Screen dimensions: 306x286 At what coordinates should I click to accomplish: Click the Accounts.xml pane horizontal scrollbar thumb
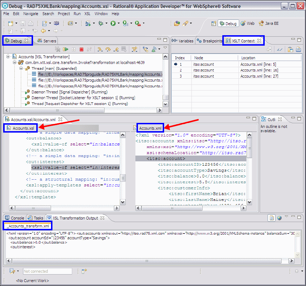click(172, 208)
